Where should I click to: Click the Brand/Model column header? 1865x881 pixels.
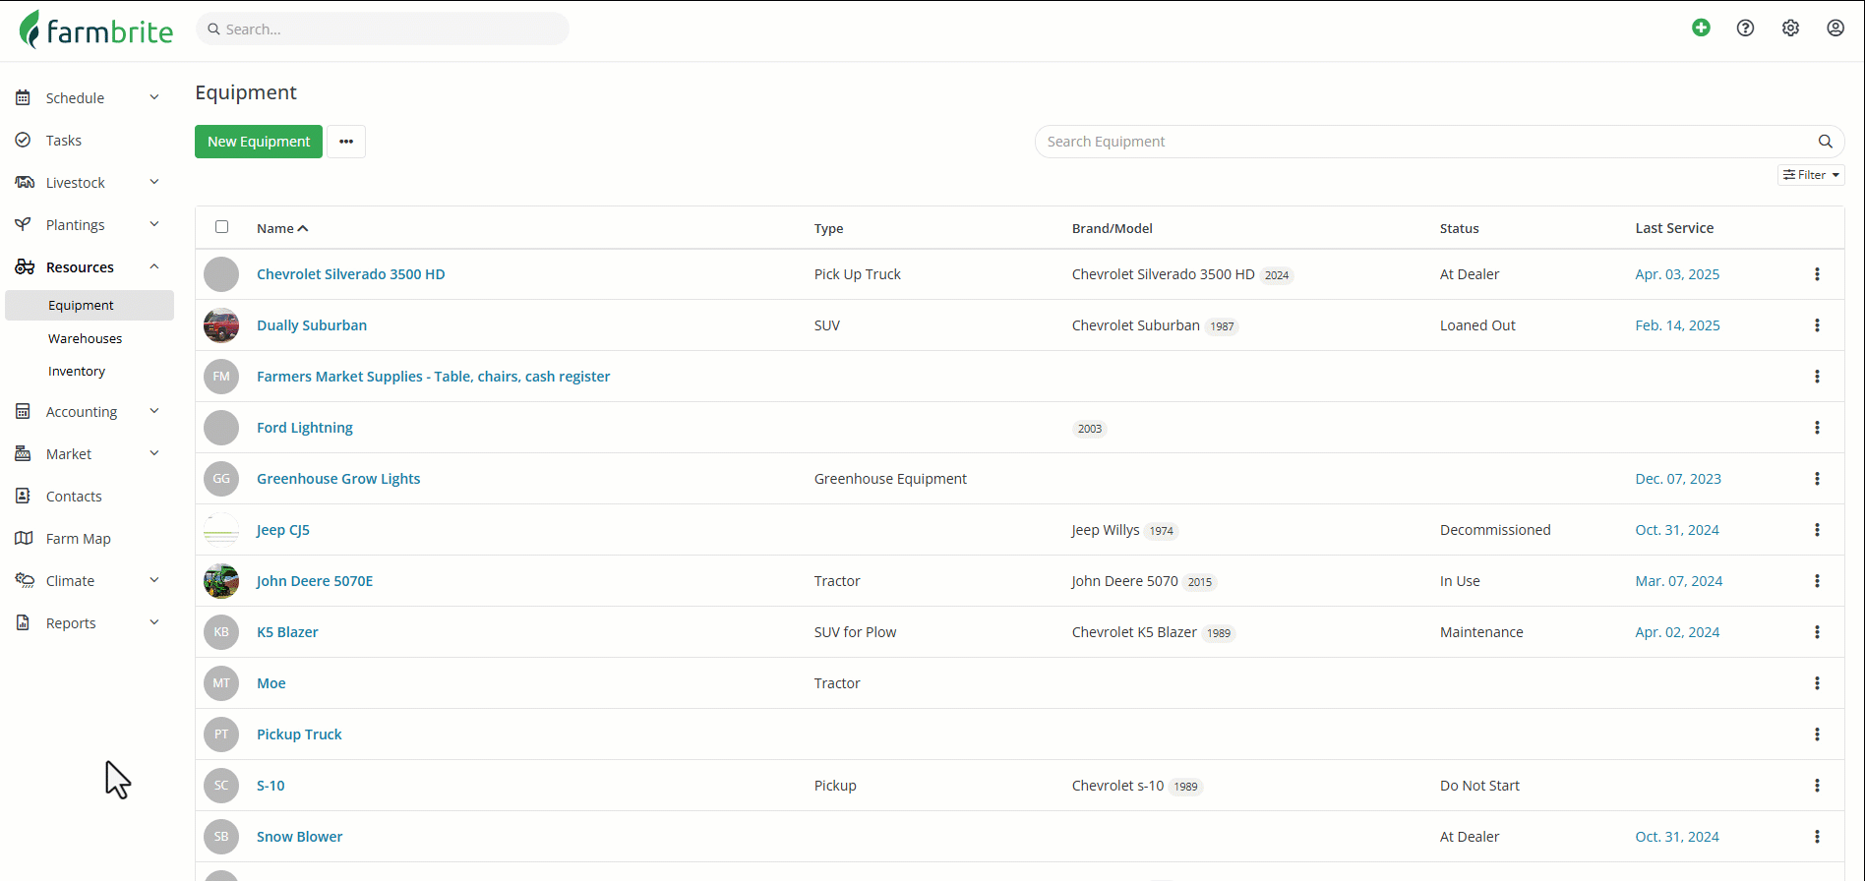click(x=1113, y=228)
